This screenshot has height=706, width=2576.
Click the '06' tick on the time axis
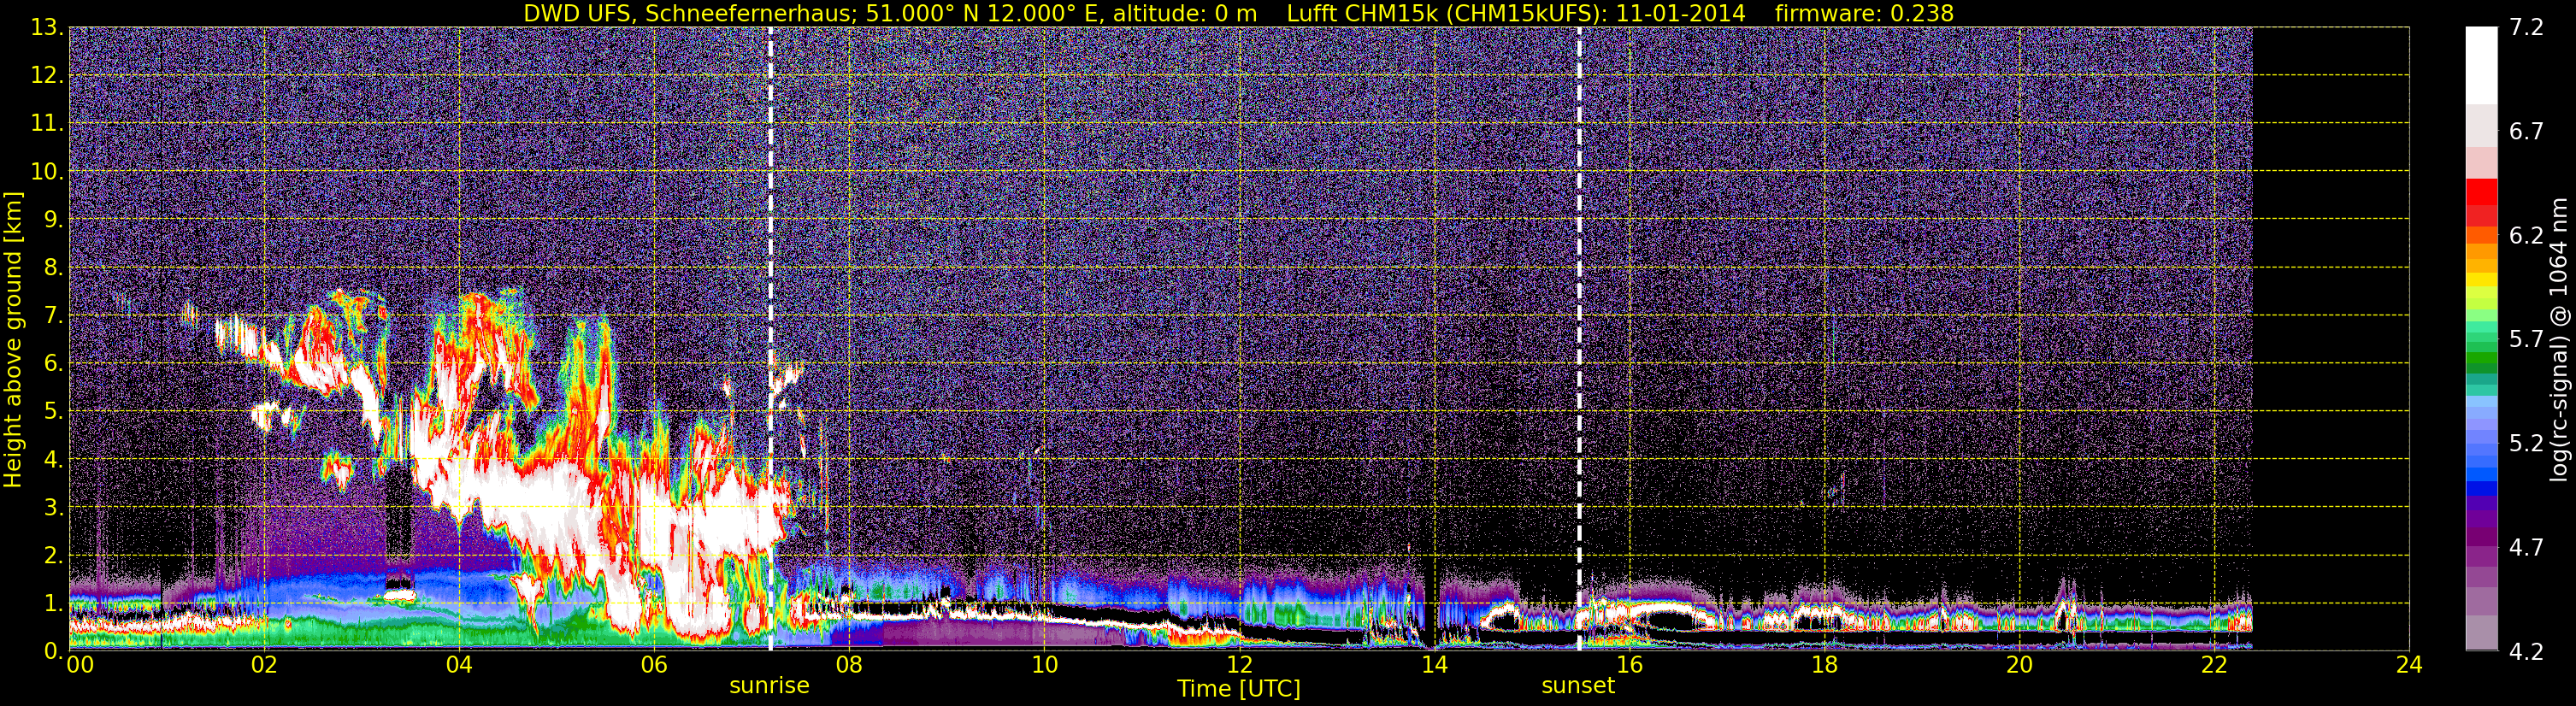(654, 666)
